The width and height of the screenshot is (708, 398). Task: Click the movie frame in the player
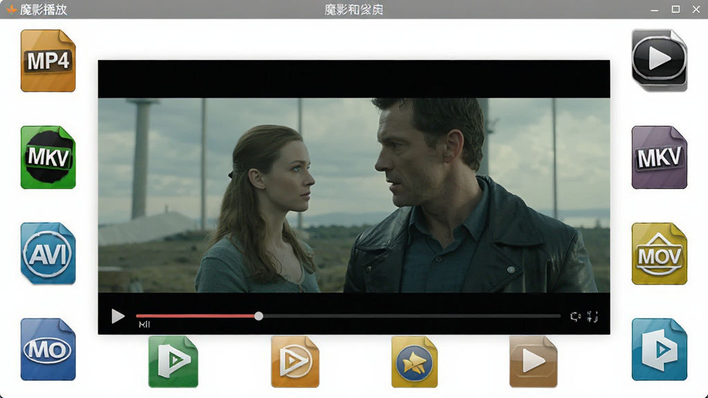coord(354,196)
